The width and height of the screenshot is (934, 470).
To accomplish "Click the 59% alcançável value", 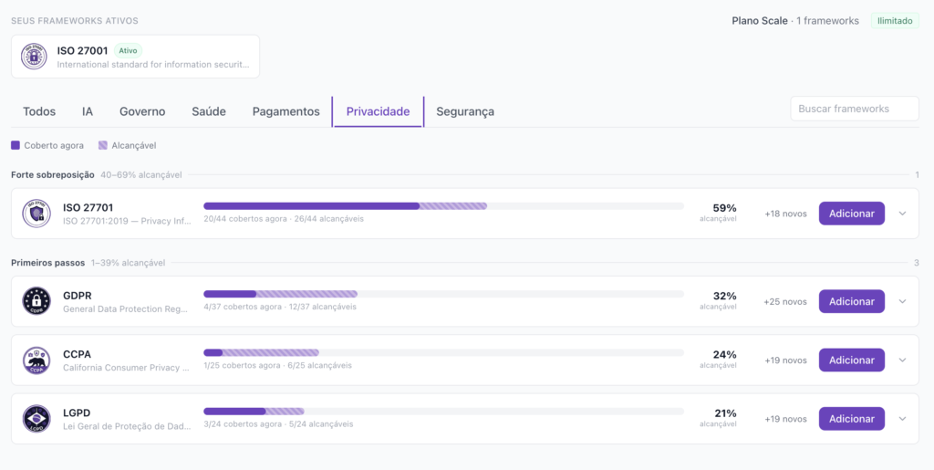I will click(724, 208).
